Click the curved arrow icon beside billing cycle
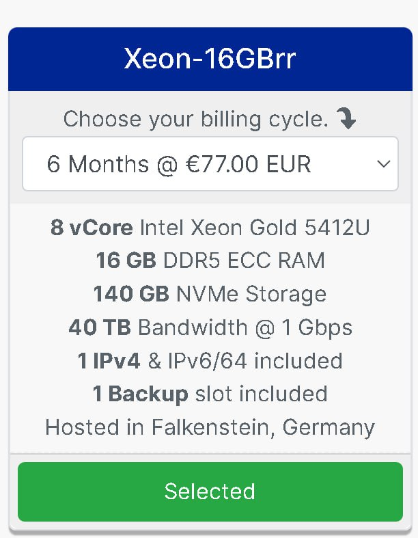The height and width of the screenshot is (538, 418). click(x=347, y=120)
